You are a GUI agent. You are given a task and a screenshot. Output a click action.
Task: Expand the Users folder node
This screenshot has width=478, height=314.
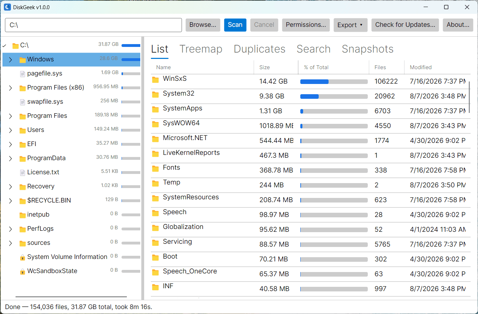(x=10, y=130)
